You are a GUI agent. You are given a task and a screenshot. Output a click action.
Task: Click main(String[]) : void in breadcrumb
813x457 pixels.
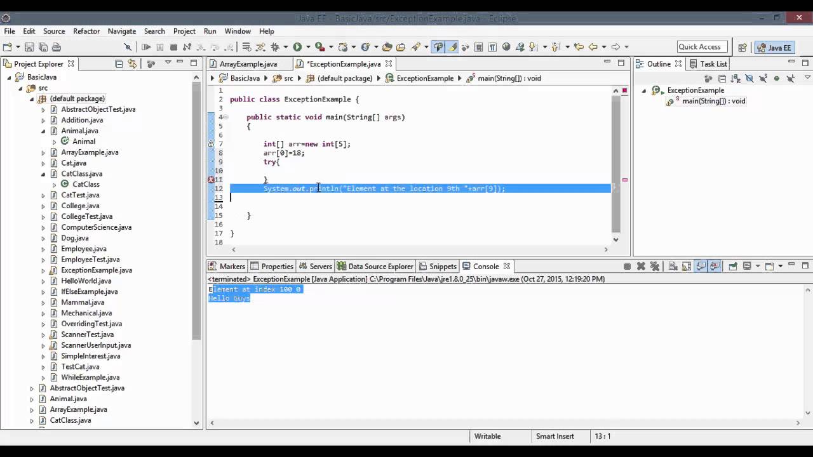509,78
